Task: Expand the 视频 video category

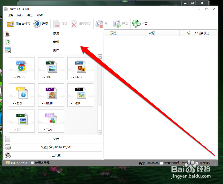Action: click(53, 34)
